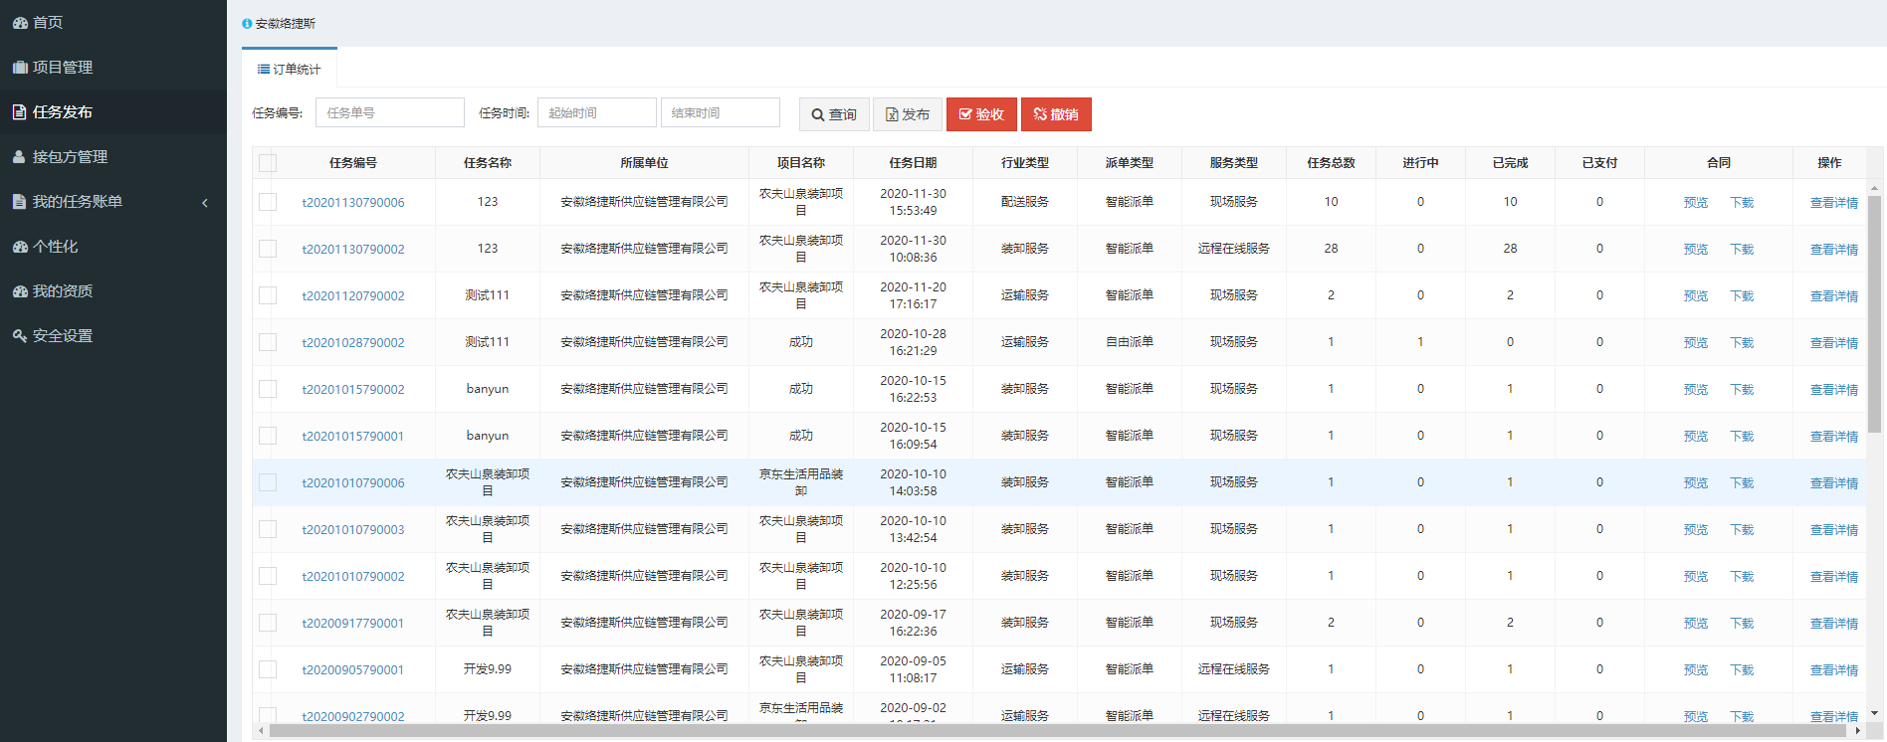Switch to the 订单统计 tab
This screenshot has width=1887, height=742.
(290, 70)
